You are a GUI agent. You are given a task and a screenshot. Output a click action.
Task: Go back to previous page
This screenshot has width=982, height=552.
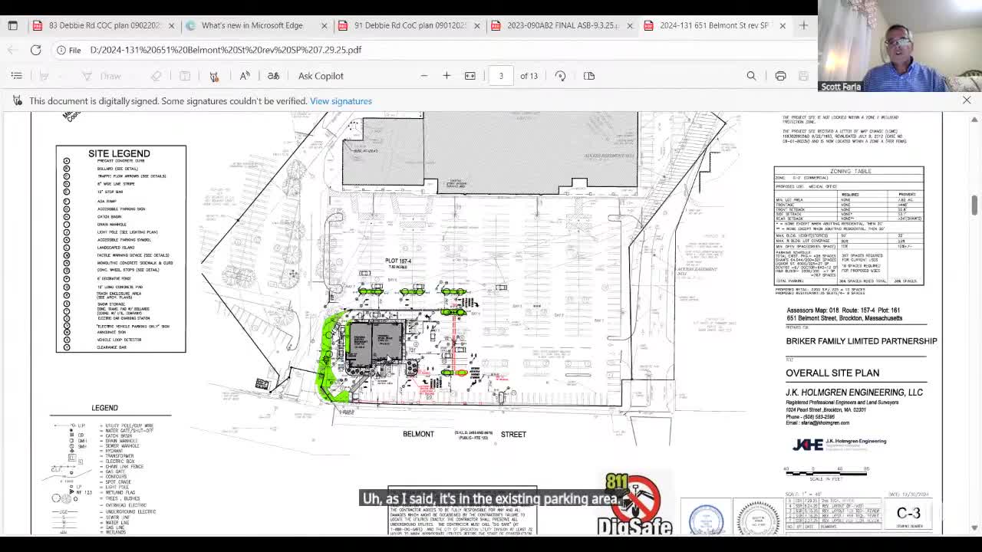(12, 50)
